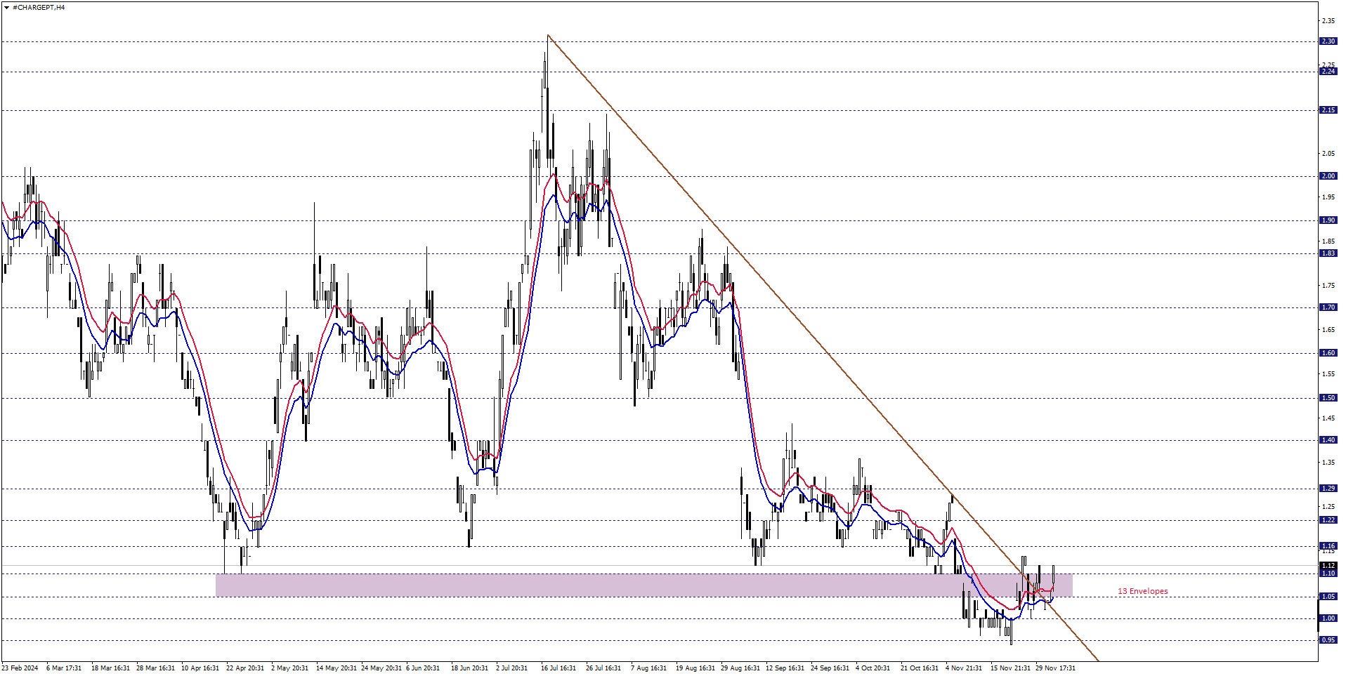Click the 1.16 price level label
The image size is (1346, 676).
[1328, 546]
